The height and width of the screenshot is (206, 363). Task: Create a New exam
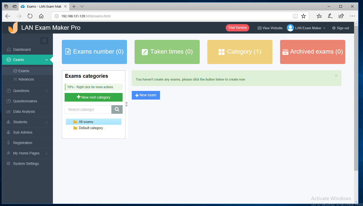coord(146,95)
